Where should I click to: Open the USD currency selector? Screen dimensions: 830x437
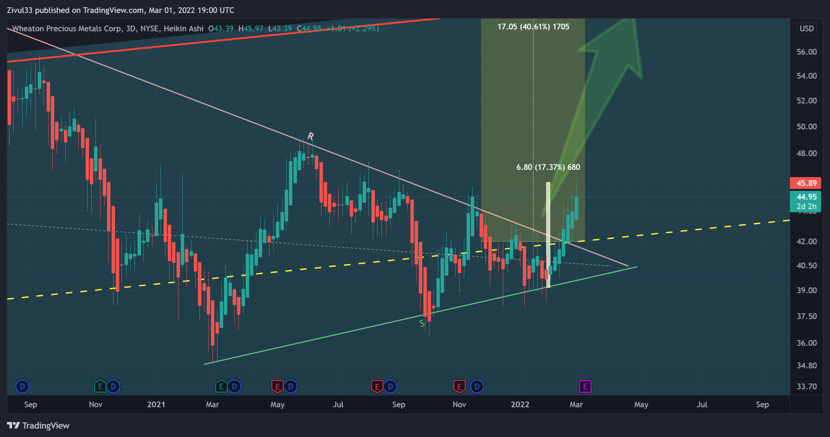(x=807, y=29)
